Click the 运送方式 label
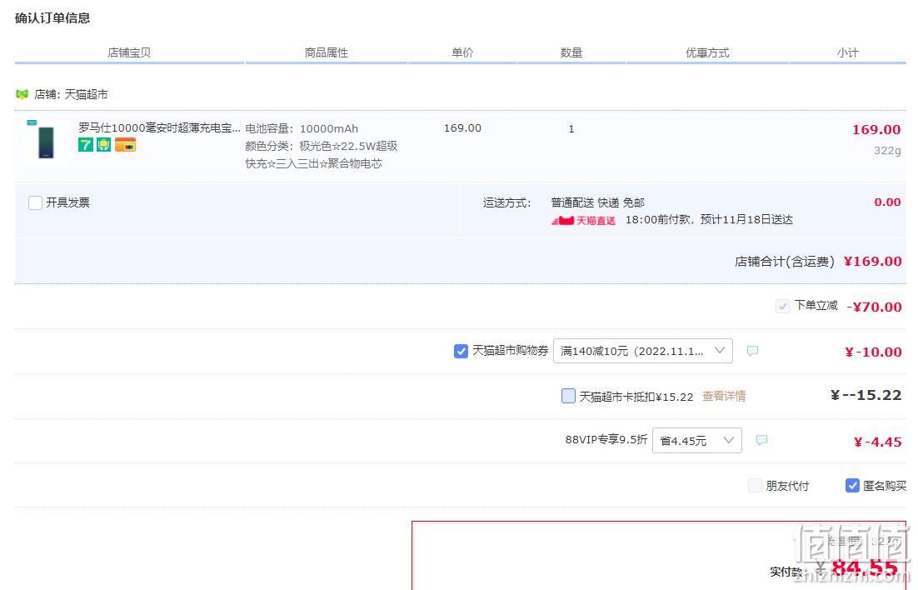Viewport: 918px width, 590px height. pos(507,202)
